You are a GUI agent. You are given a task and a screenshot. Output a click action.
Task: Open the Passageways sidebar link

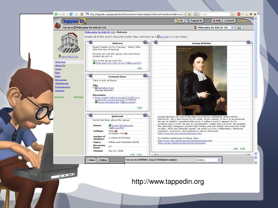[x=63, y=87]
